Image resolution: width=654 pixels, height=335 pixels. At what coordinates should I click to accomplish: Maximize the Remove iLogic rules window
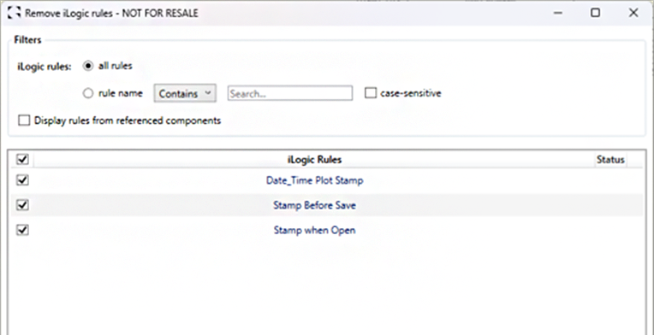coord(596,13)
